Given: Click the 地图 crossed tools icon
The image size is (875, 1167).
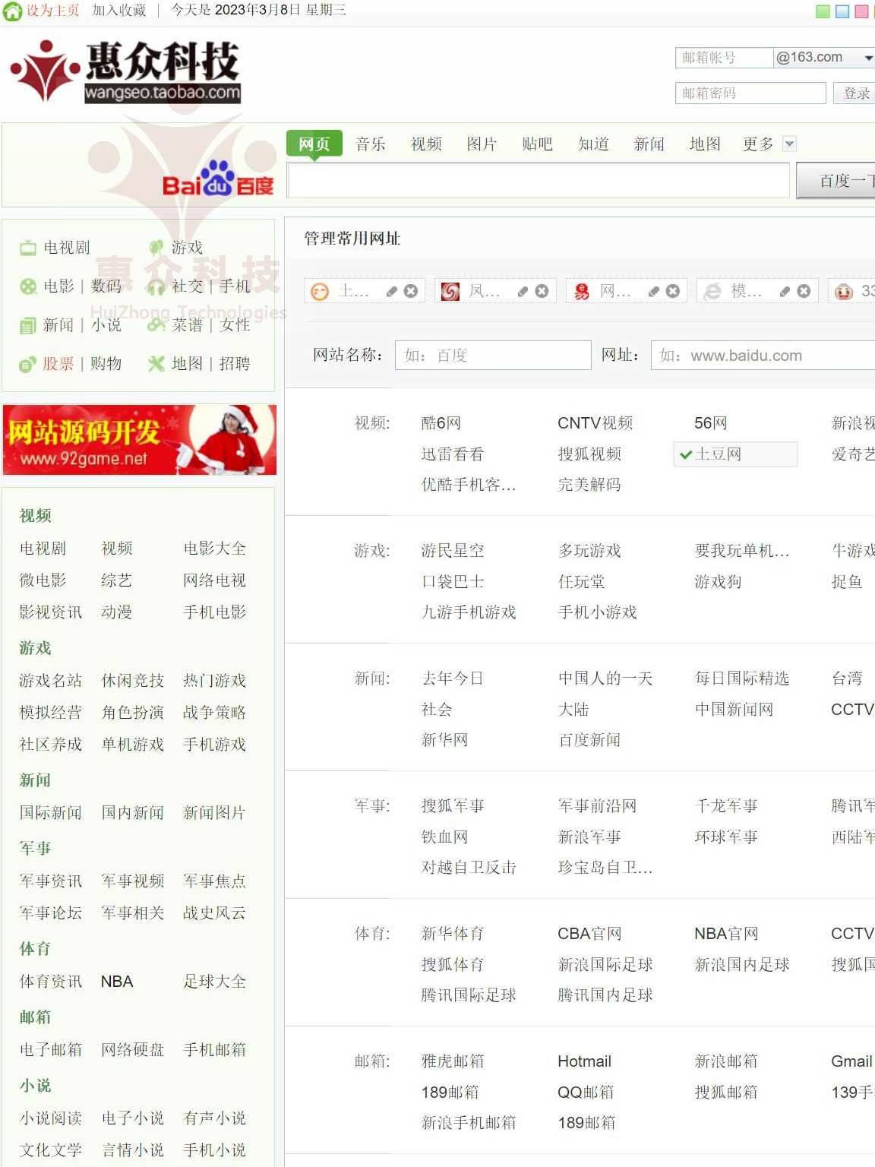Looking at the screenshot, I should pyautogui.click(x=156, y=364).
